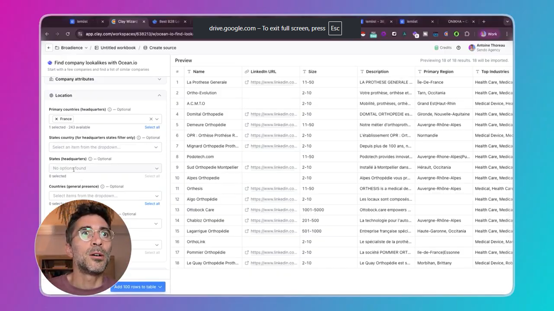
Task: Open Countries (general presence) dropdown
Action: click(105, 196)
